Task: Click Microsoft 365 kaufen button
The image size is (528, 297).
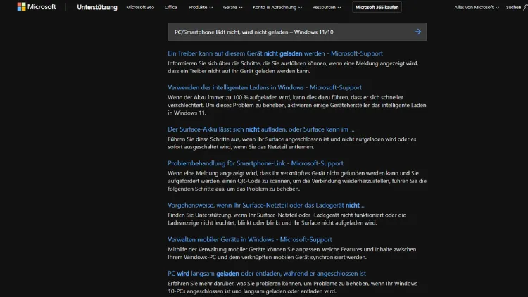Action: coord(377,7)
